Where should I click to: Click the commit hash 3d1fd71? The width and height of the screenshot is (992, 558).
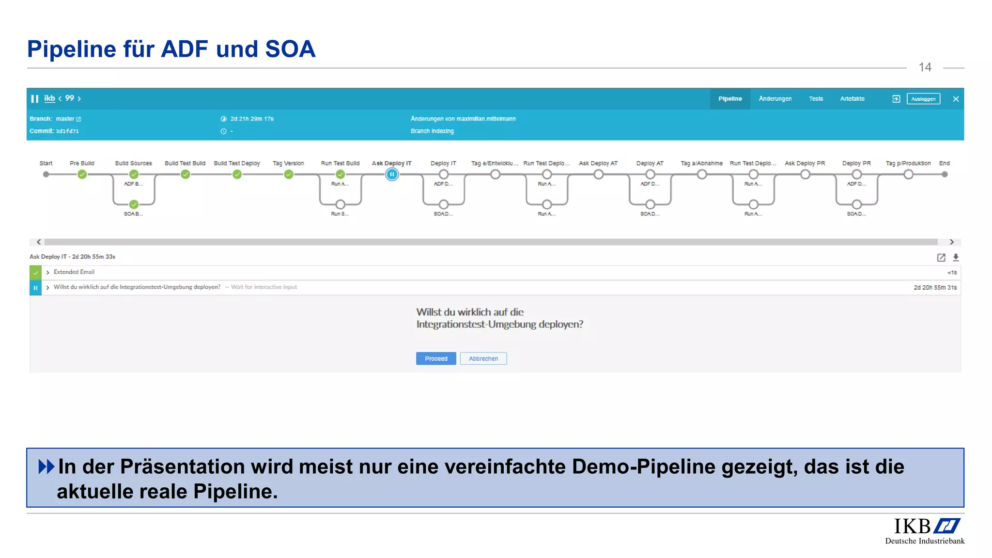click(x=67, y=131)
